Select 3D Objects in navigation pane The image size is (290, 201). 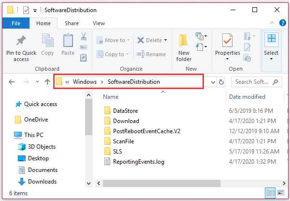[37, 147]
